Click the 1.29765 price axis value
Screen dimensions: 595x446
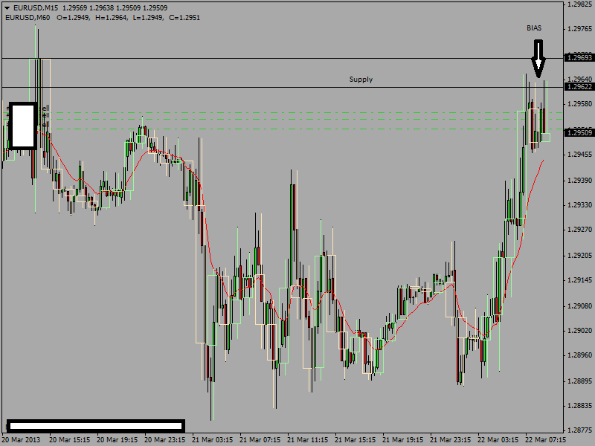point(581,29)
